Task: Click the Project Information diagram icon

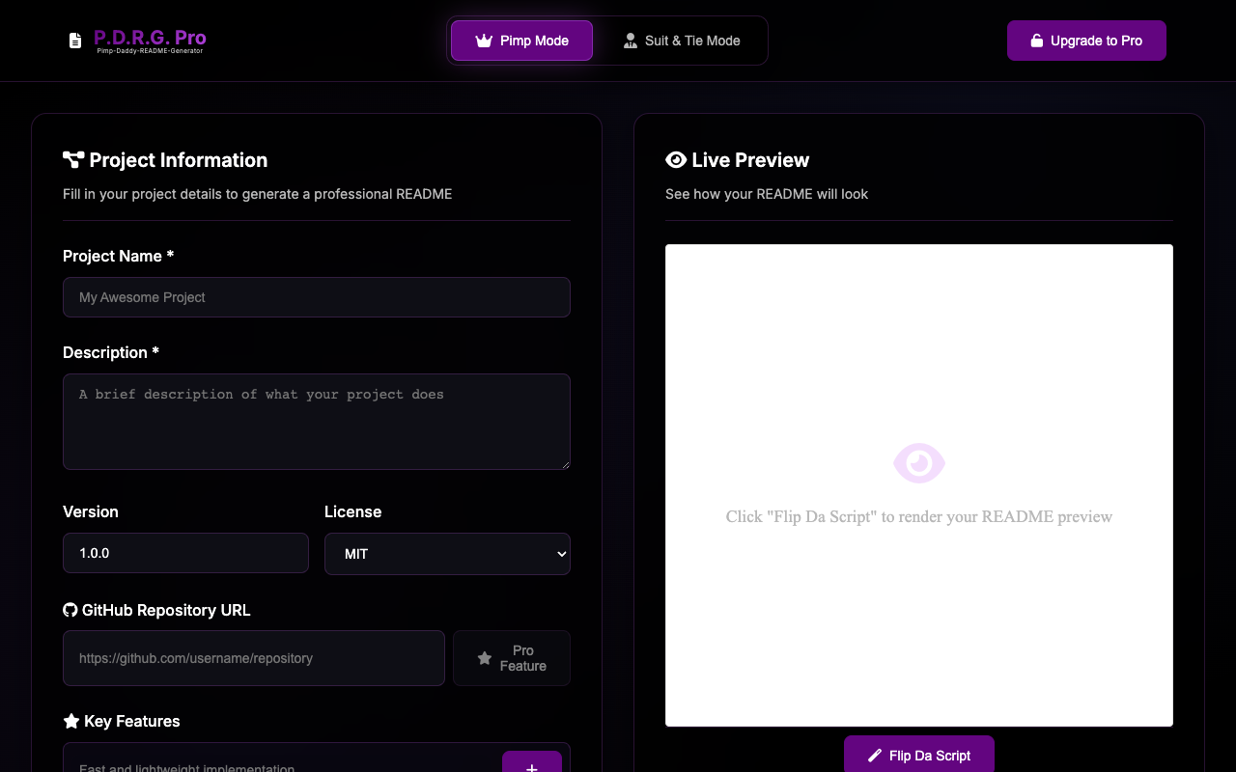Action: coord(73,160)
